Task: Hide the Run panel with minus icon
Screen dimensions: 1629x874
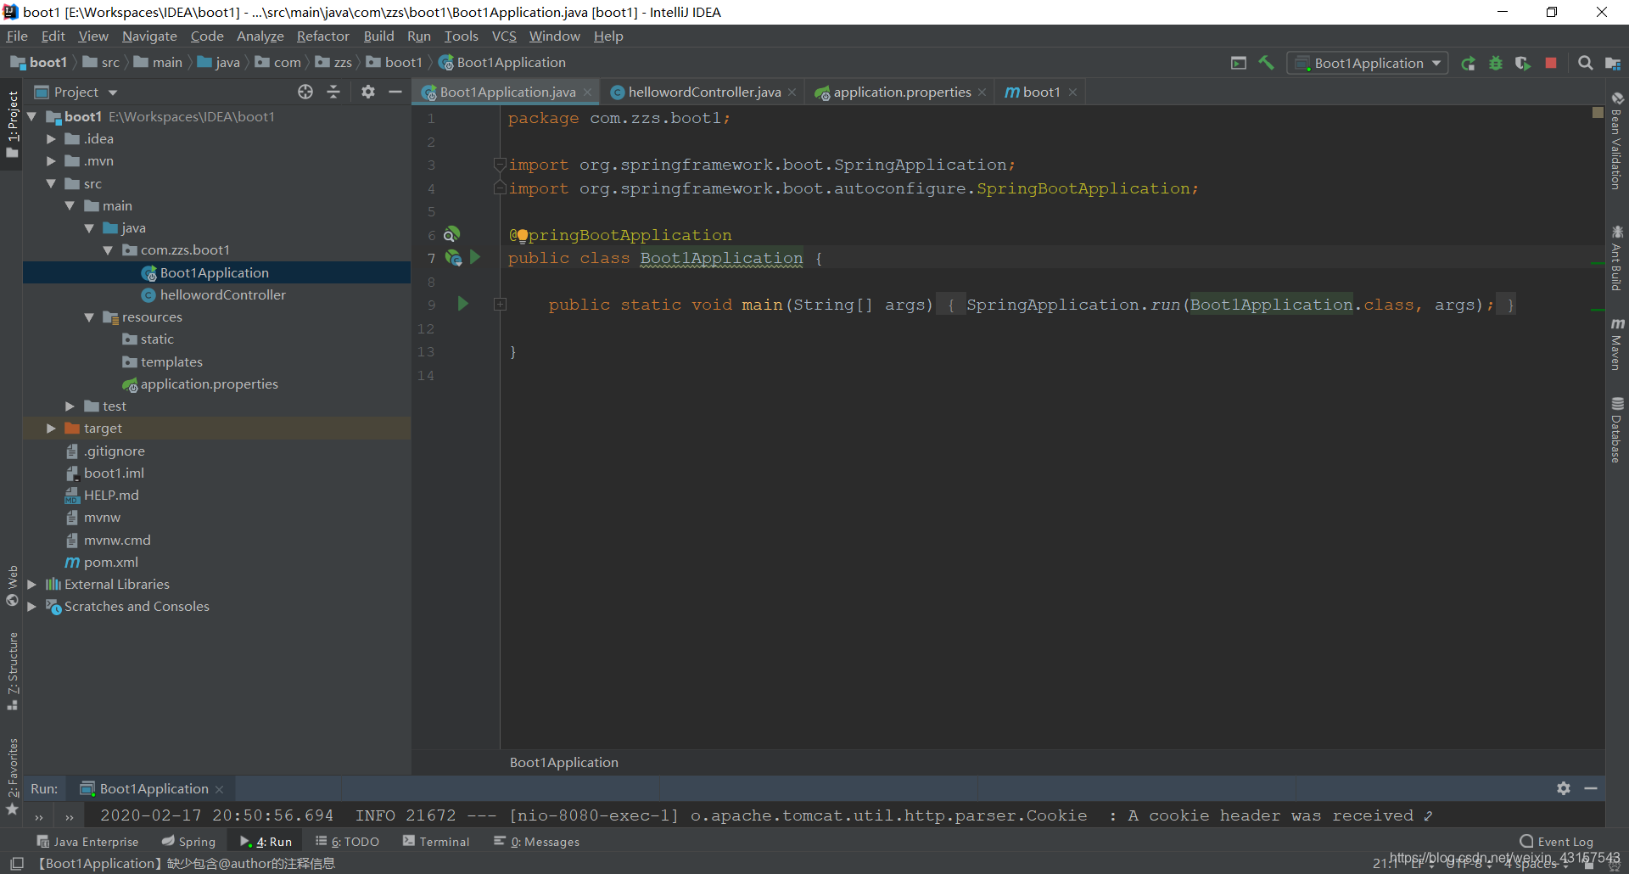Action: (x=1591, y=788)
